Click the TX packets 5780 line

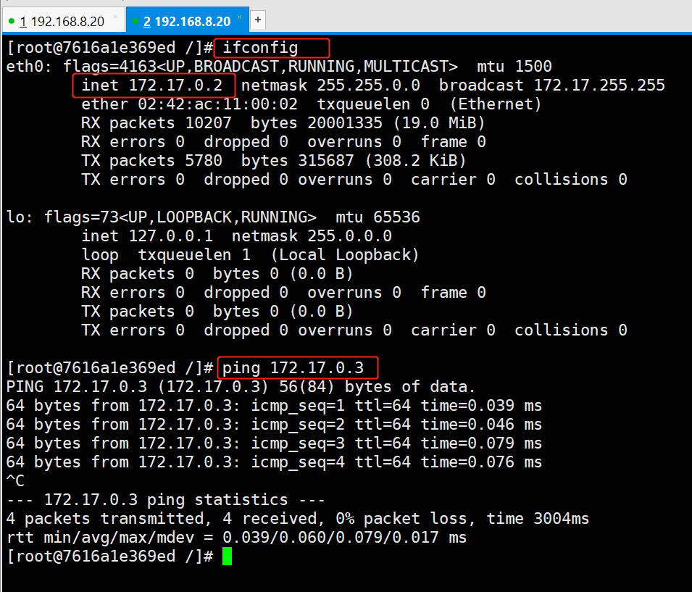coord(274,161)
